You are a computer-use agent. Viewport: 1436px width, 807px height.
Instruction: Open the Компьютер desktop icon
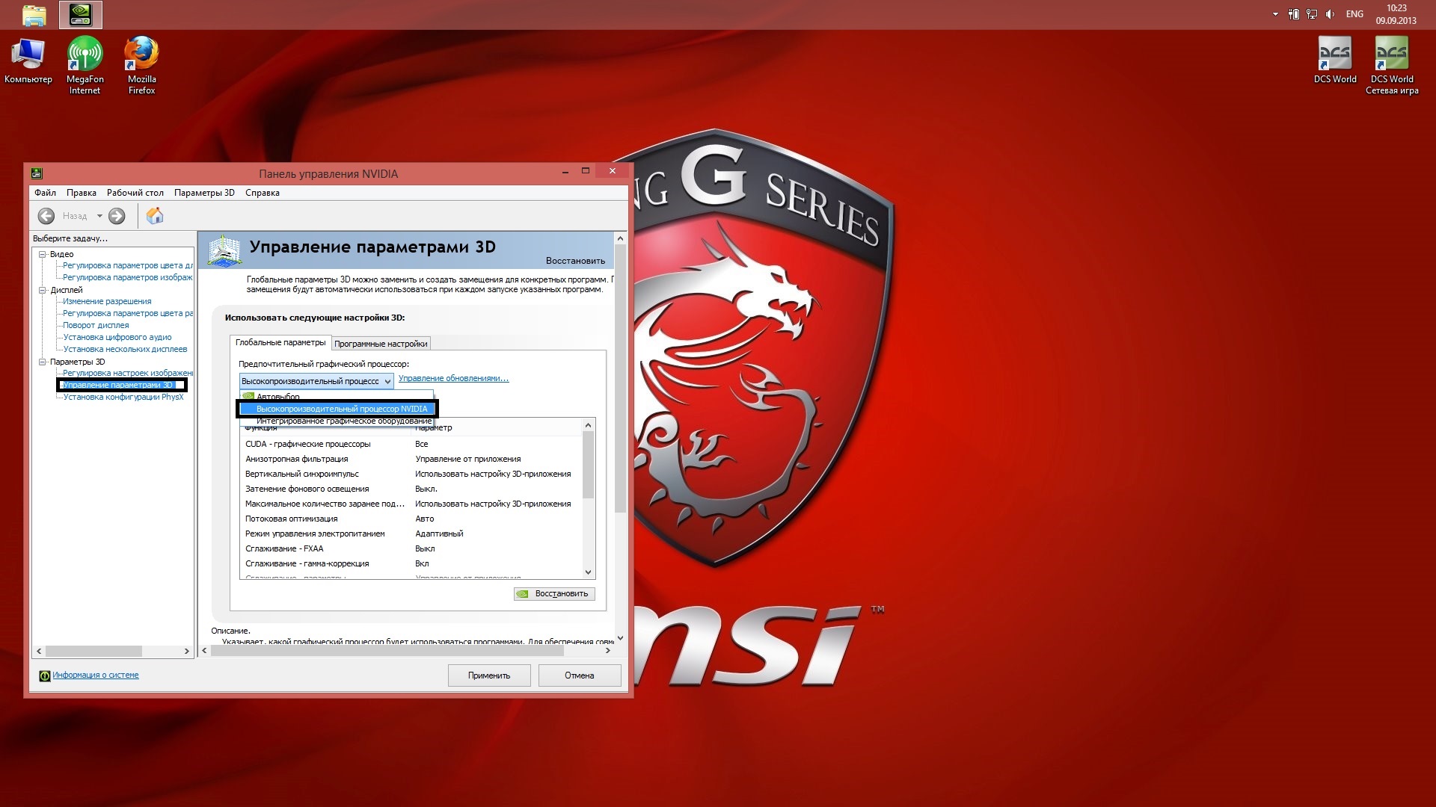(28, 61)
